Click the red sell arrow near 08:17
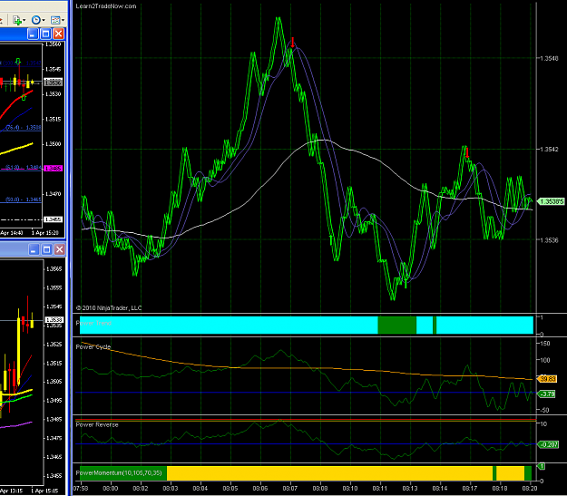567x496 pixels. (467, 152)
